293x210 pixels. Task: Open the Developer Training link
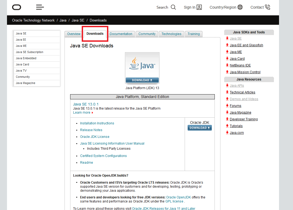pos(244,119)
